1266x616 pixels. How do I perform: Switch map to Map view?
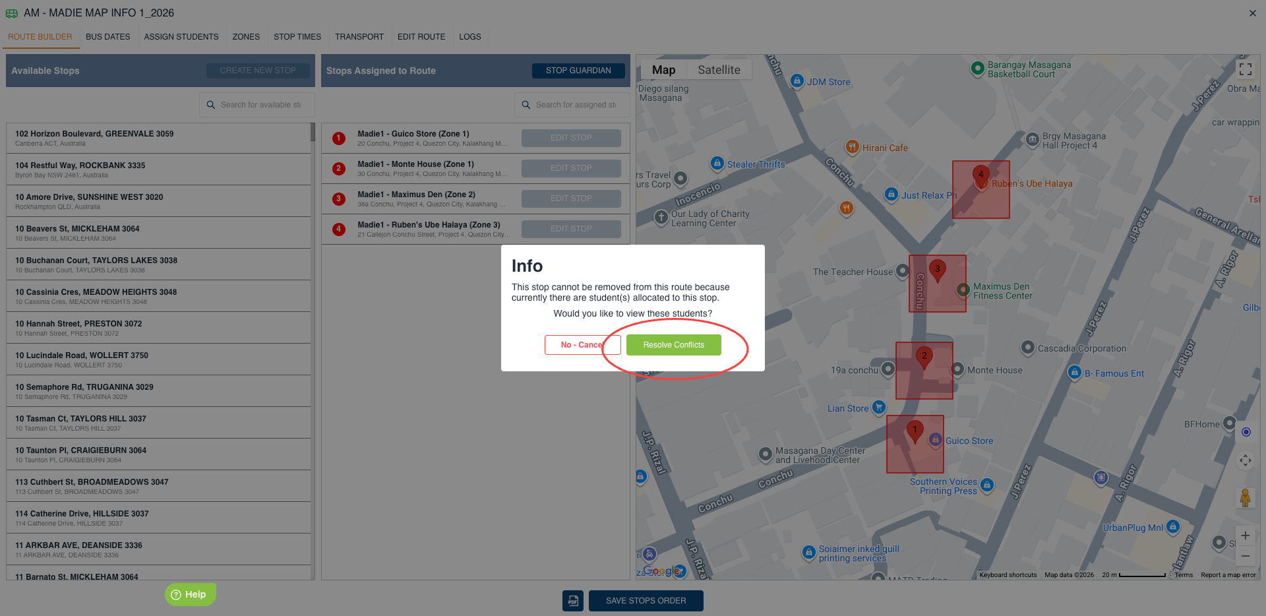point(663,70)
